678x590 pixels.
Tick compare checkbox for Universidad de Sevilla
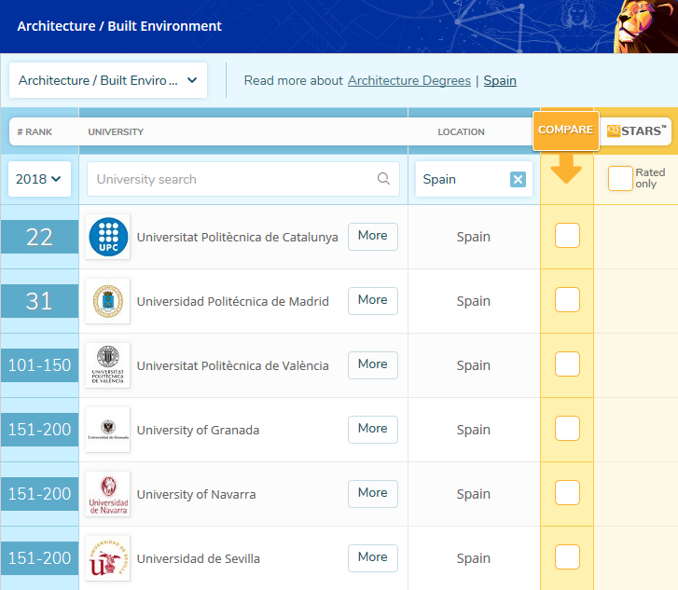567,557
